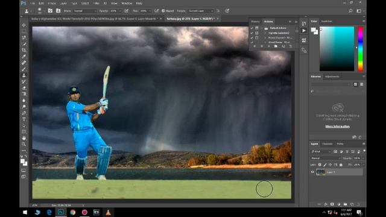Viewport: 386px width, 217px height.
Task: Select the Brush tool
Action: [x=24, y=69]
